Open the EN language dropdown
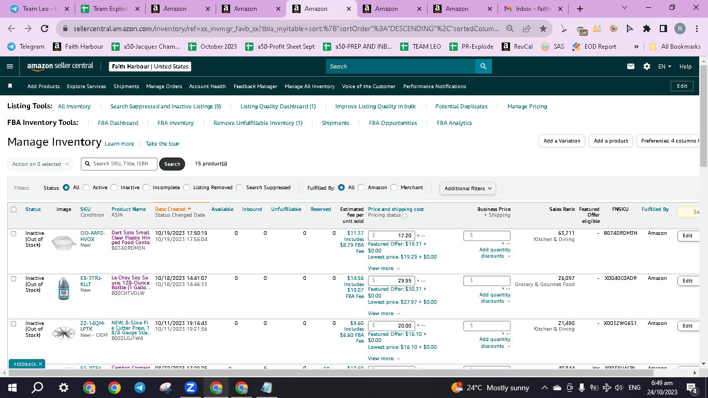The image size is (708, 398). tap(664, 66)
